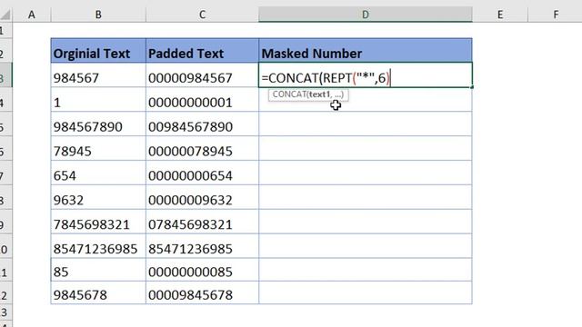Select cell containing 984567890
The height and width of the screenshot is (327, 582).
98,124
